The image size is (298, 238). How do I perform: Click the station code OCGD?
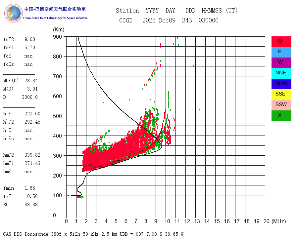[125, 20]
